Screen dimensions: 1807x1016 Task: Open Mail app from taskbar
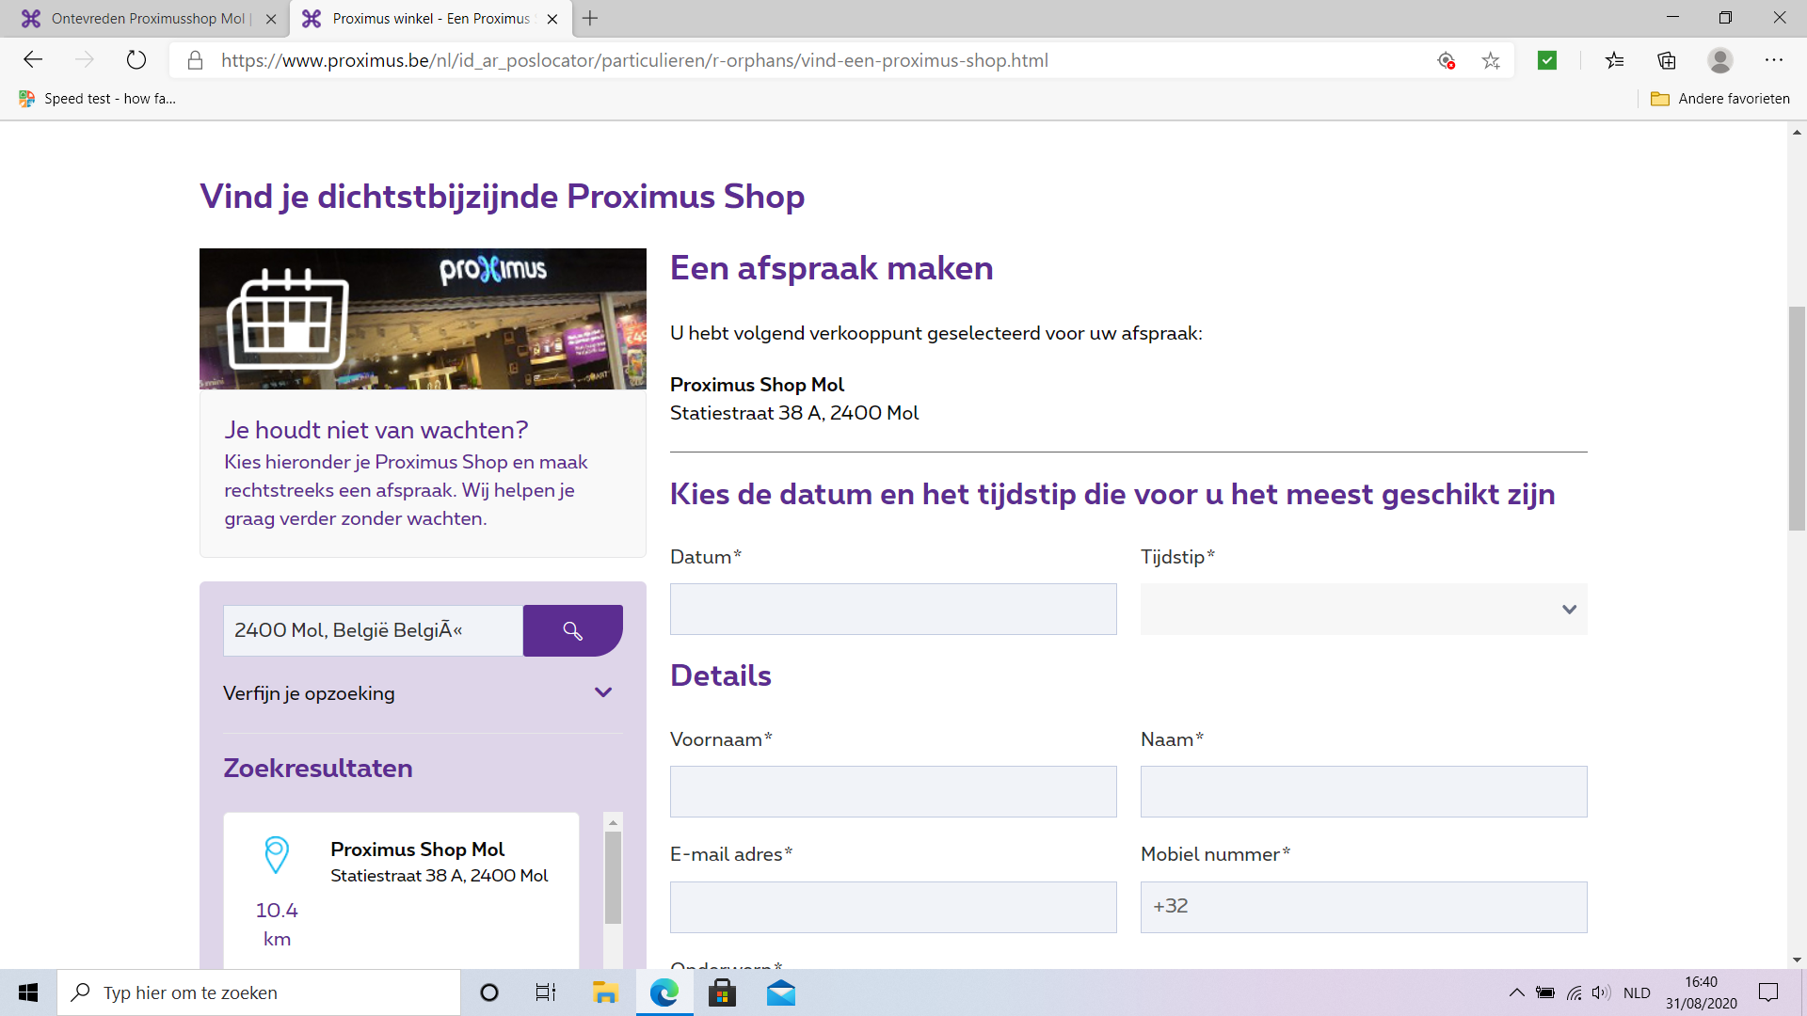pos(781,992)
